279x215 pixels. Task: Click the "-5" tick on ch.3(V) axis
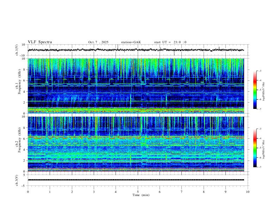(x=24, y=186)
